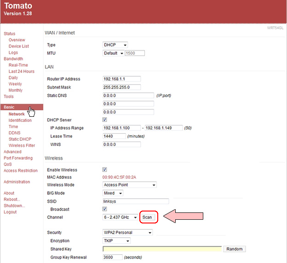This screenshot has height=263, width=287.
Task: Navigate to Wireless Filter settings
Action: [x=22, y=145]
